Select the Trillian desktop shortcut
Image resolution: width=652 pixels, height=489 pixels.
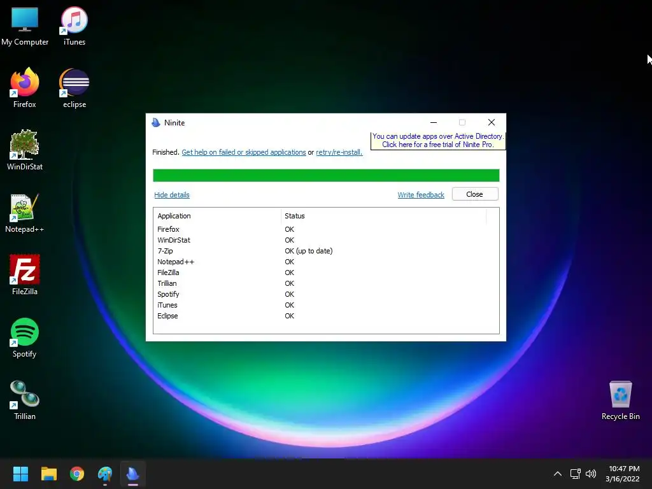click(25, 400)
